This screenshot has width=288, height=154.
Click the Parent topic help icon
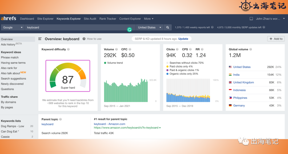point(61,119)
